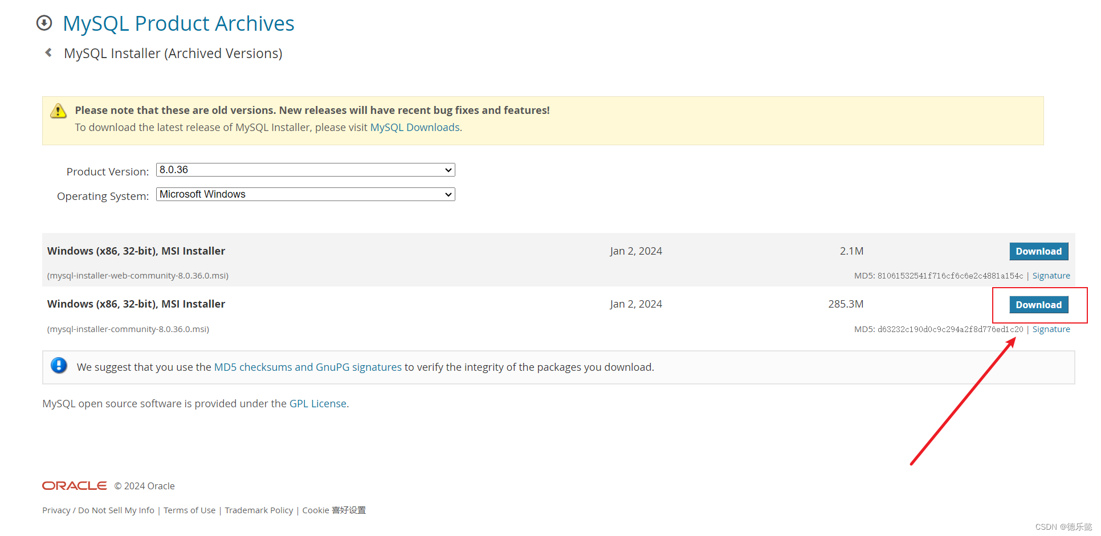Open the Terms of Use footer link

pyautogui.click(x=189, y=510)
